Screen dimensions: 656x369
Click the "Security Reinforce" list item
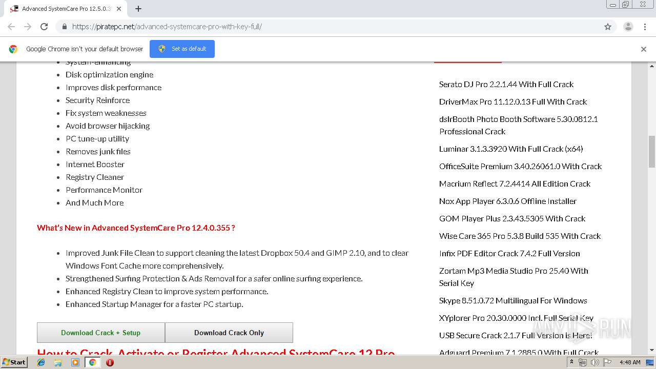(x=98, y=100)
